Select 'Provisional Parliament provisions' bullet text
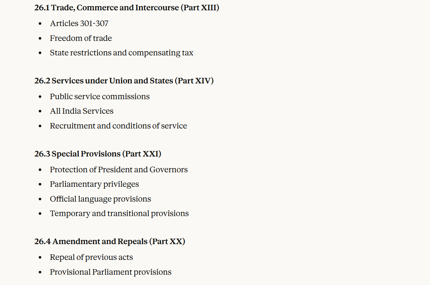This screenshot has height=285, width=430. tap(111, 272)
